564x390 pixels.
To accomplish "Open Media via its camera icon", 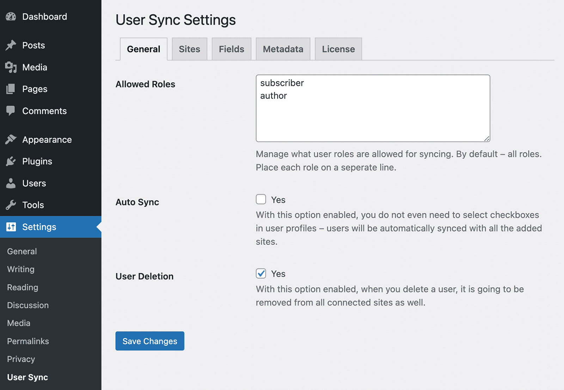I will [x=11, y=67].
